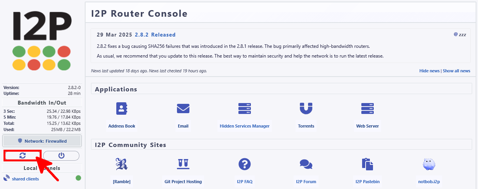Visit the Ramble community site icon
The height and width of the screenshot is (189, 478).
(122, 164)
